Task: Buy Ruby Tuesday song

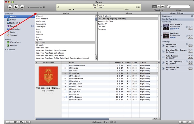Action: pos(190,58)
